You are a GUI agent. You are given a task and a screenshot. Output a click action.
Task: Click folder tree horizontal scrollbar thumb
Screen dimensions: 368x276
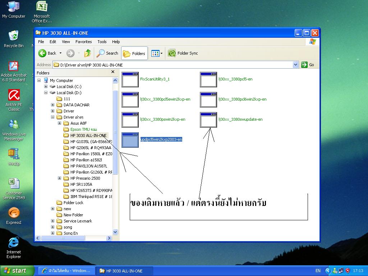click(63, 238)
